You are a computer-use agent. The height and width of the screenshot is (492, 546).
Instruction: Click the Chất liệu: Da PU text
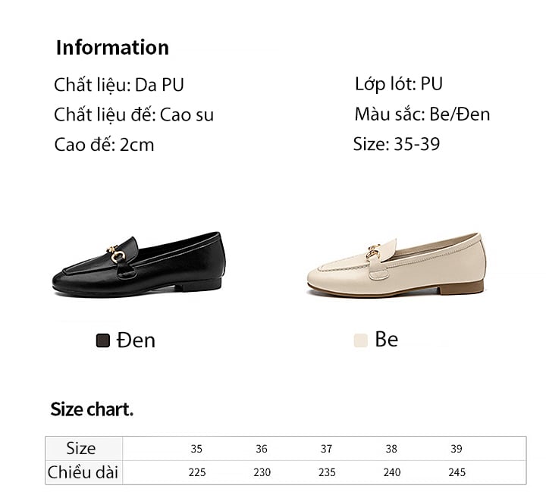pos(119,85)
